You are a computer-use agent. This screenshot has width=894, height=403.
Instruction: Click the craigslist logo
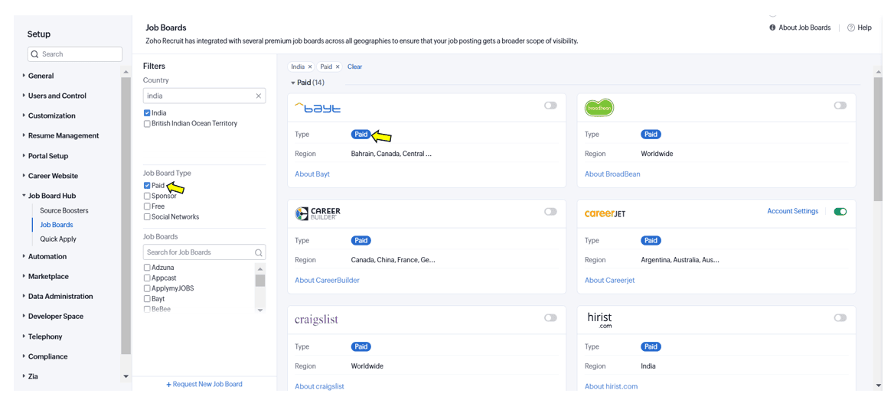click(316, 319)
